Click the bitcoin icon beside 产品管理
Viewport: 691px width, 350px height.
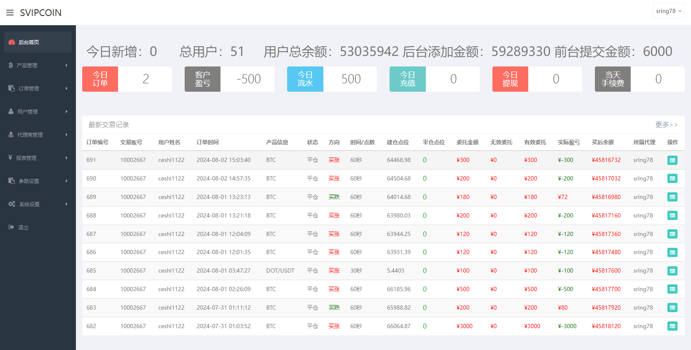11,65
